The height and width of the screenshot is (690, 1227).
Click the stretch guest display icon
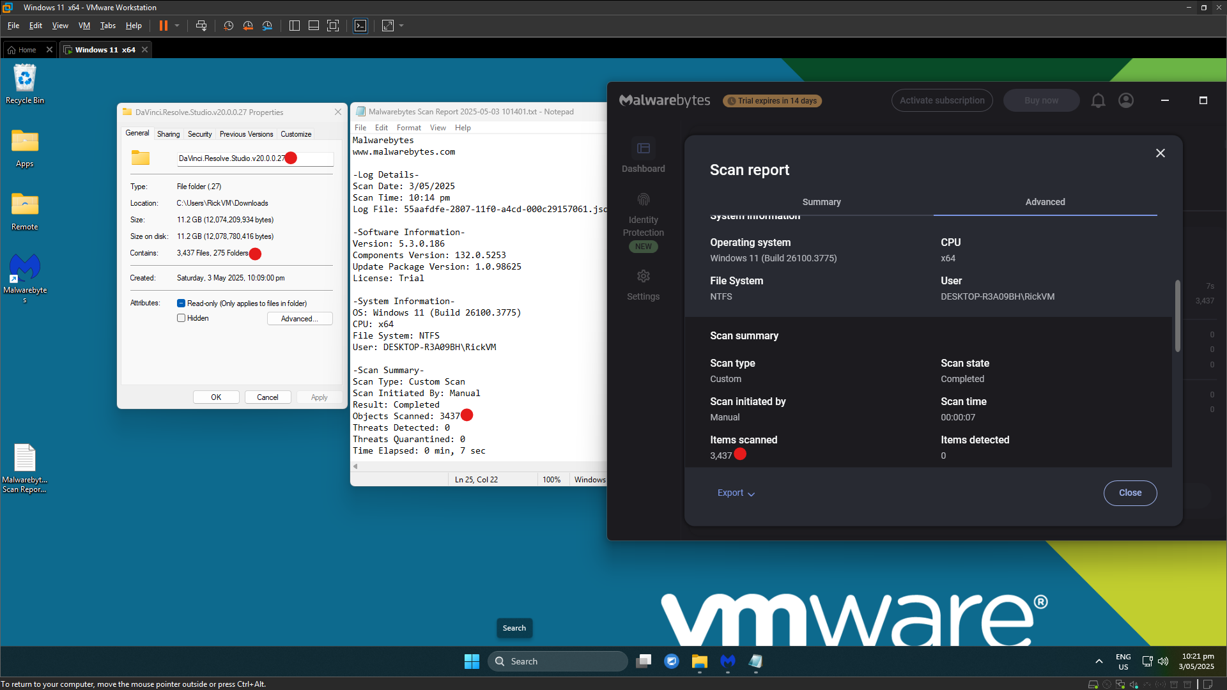[388, 26]
